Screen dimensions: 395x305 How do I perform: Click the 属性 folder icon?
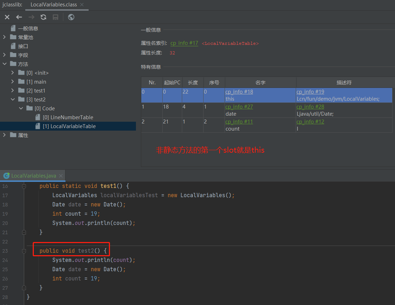tap(13, 135)
